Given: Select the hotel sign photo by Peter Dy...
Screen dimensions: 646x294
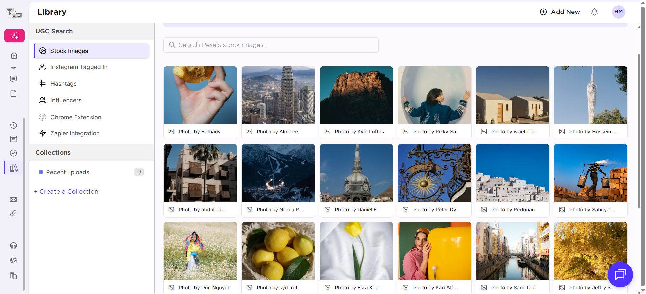Looking at the screenshot, I should tap(435, 173).
